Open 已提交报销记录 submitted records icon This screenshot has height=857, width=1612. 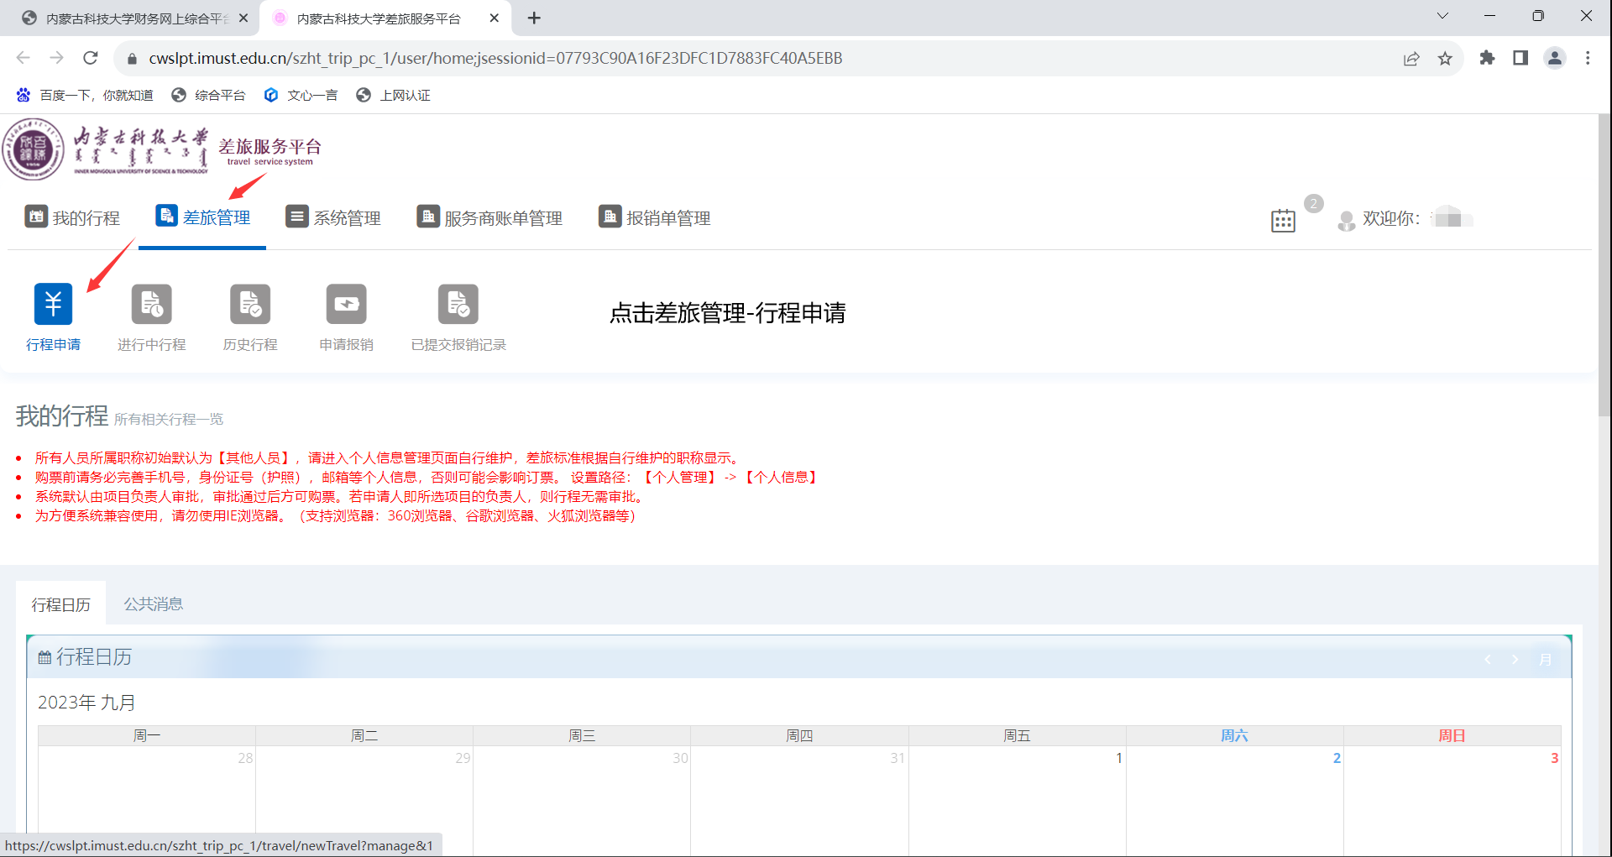[458, 304]
